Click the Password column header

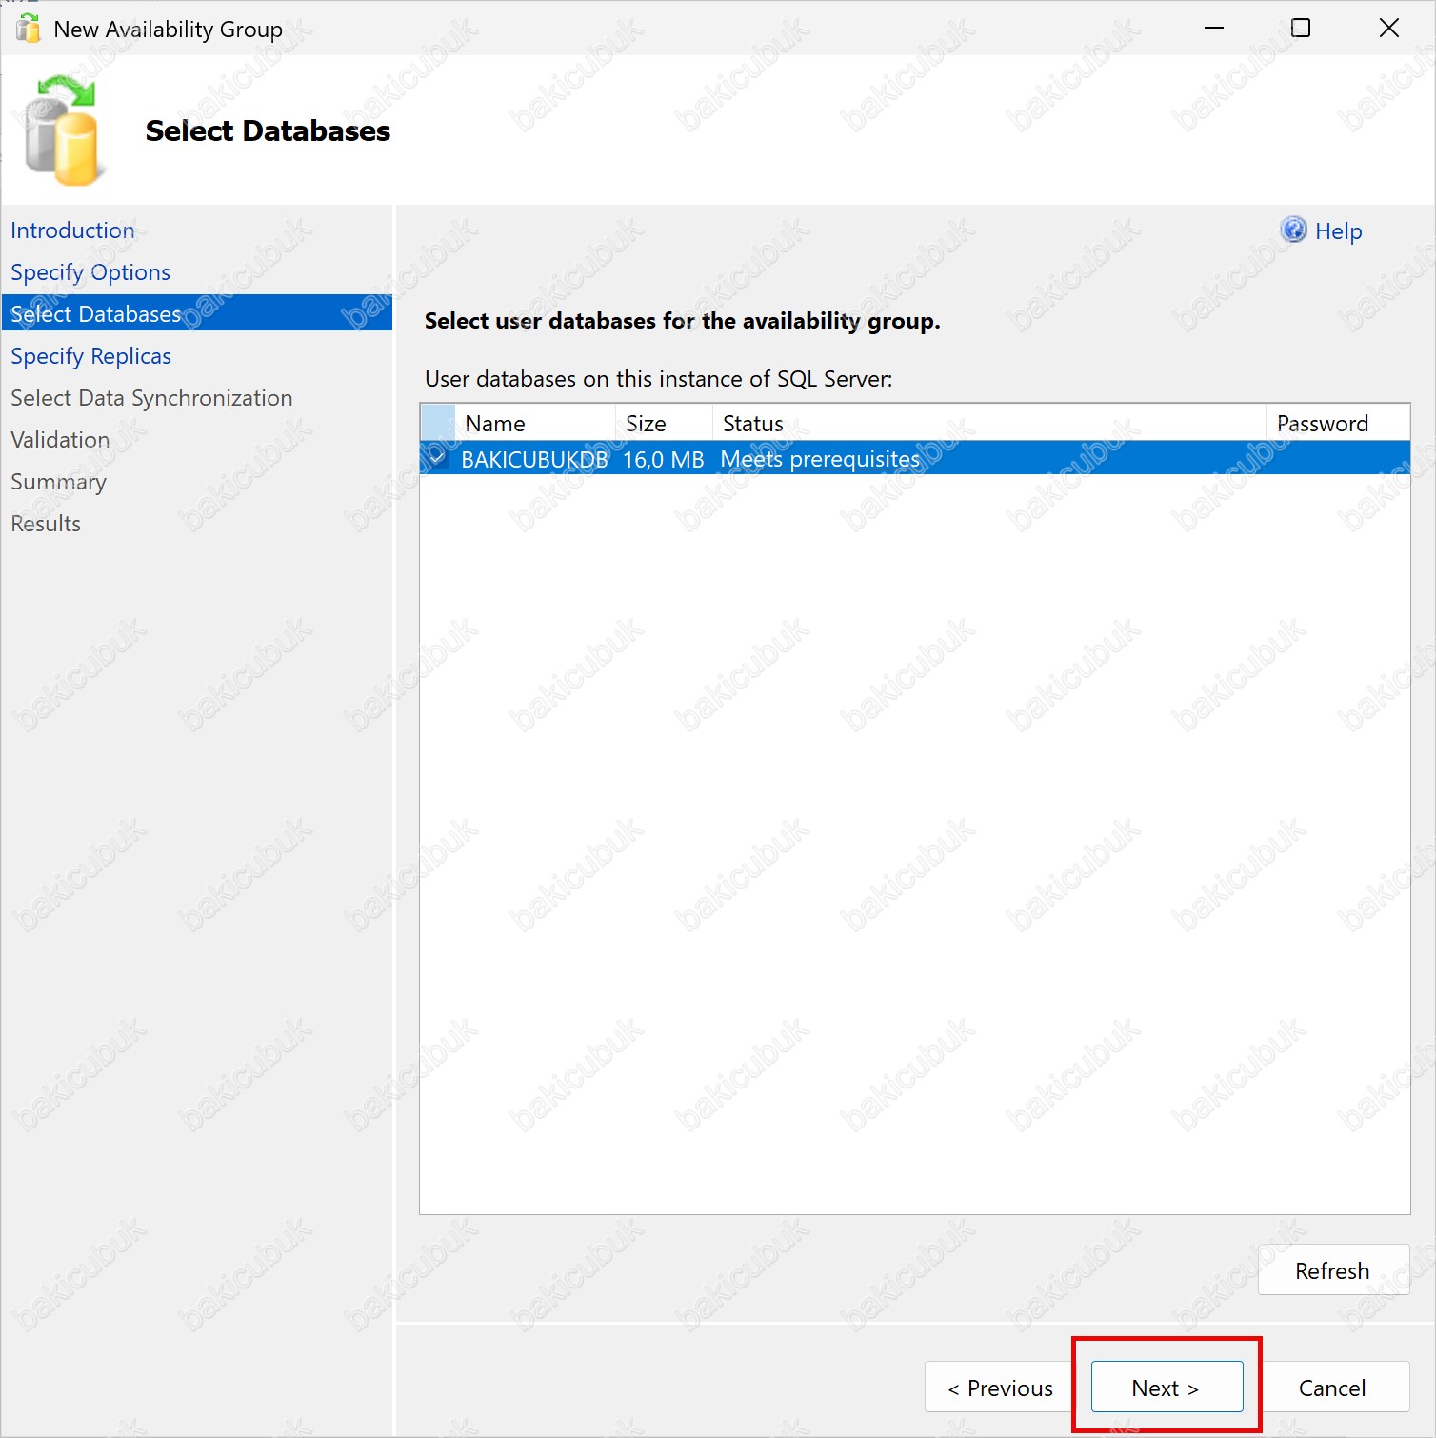coord(1336,423)
